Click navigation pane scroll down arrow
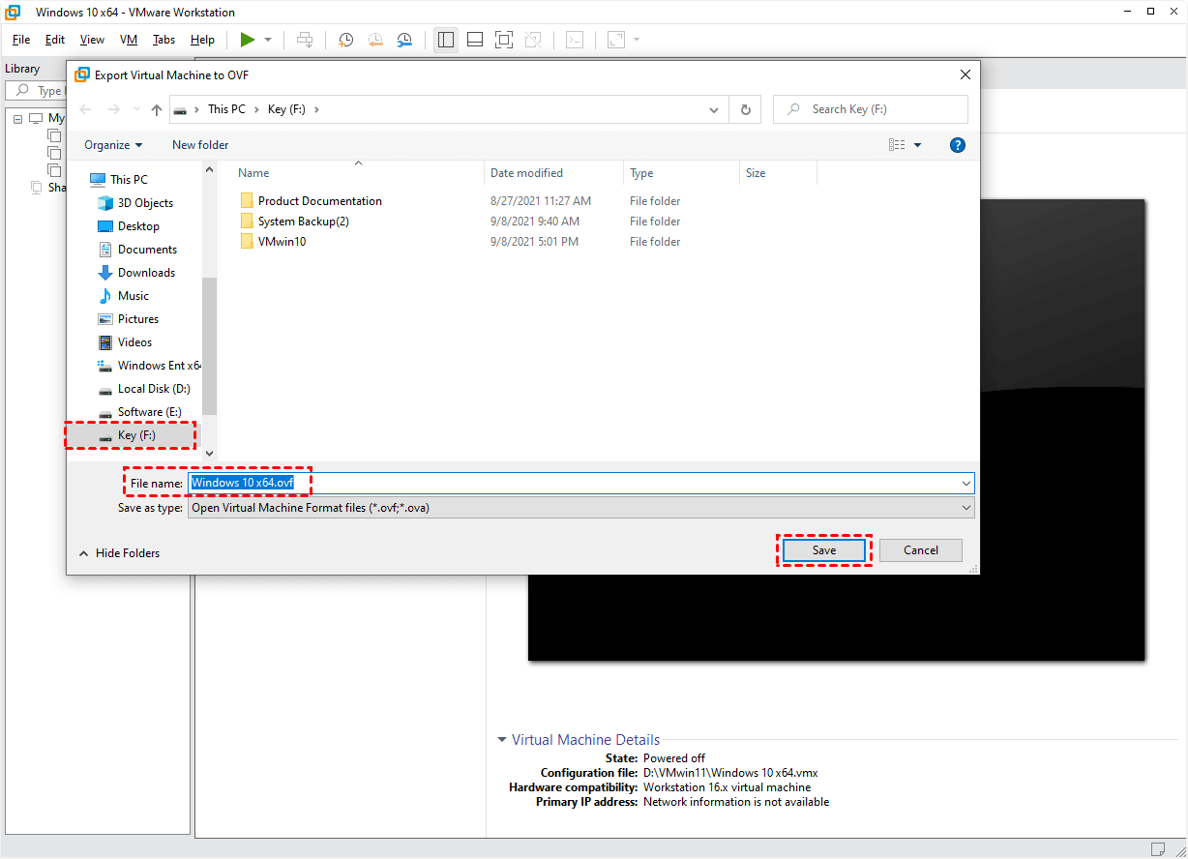This screenshot has height=859, width=1188. pos(210,453)
